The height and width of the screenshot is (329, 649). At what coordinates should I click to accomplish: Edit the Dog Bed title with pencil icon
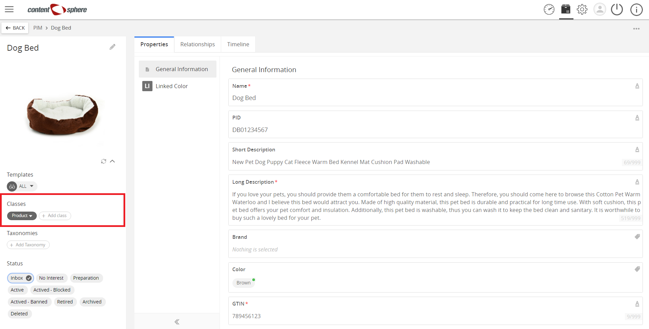click(112, 47)
